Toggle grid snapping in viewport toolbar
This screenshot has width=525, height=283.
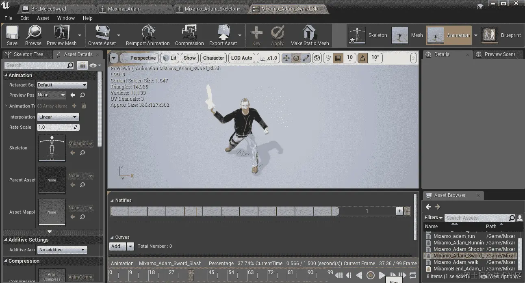pos(338,58)
